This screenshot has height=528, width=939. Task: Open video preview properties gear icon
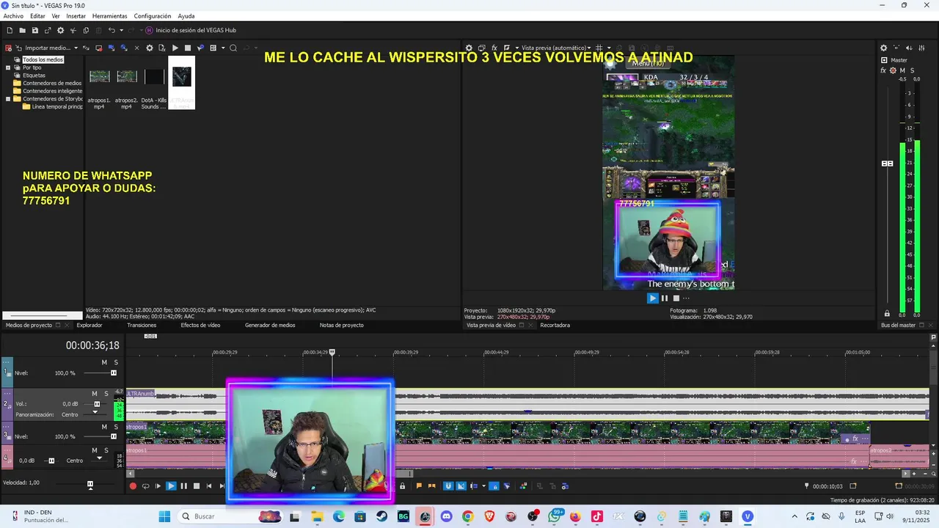(x=469, y=48)
